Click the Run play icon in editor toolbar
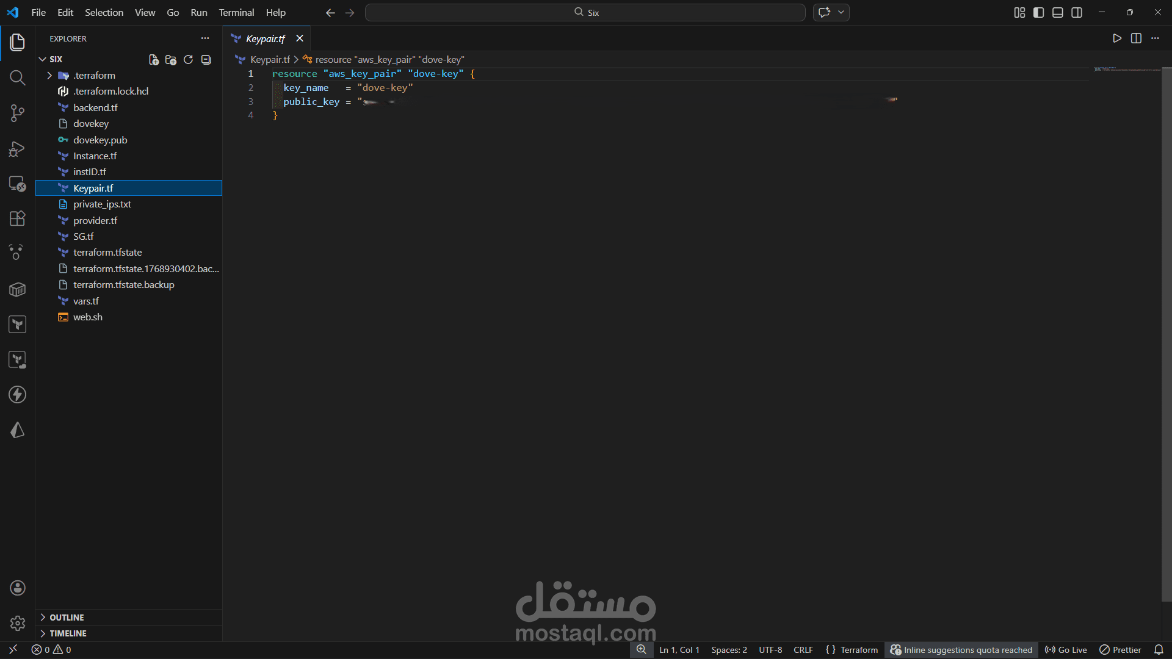 click(1117, 38)
